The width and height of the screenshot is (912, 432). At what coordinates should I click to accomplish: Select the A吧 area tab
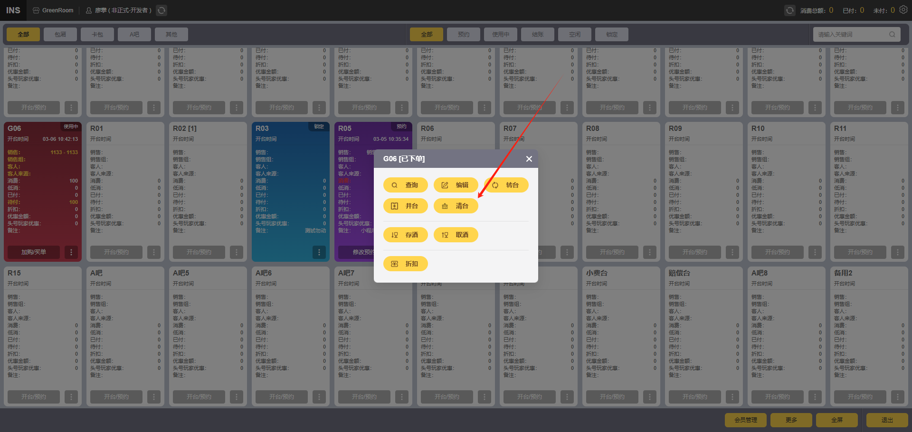[134, 34]
